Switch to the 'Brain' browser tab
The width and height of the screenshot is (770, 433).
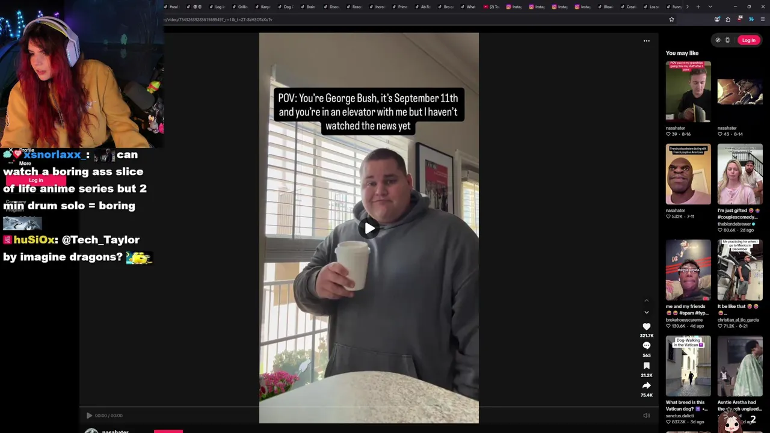coord(309,7)
